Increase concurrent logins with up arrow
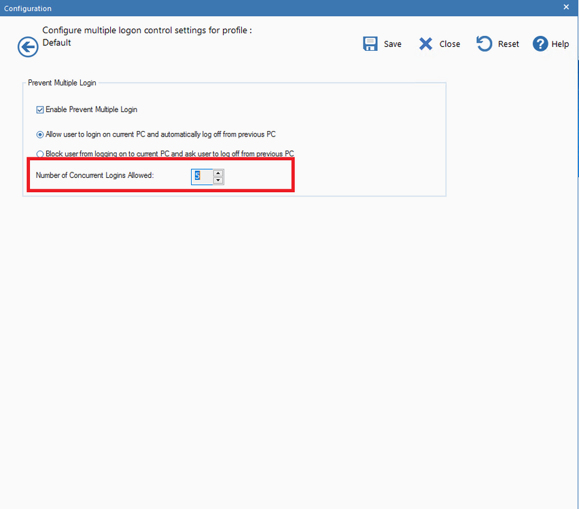 (x=218, y=173)
